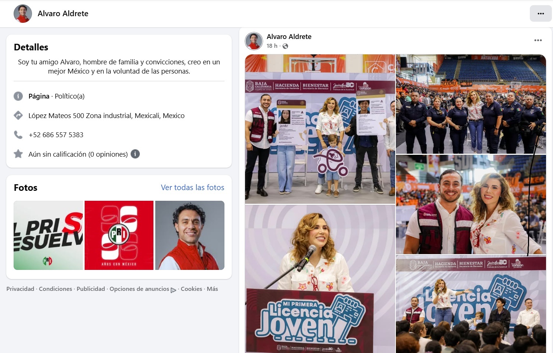
Task: Open Ver todas las fotos link
Action: 192,188
